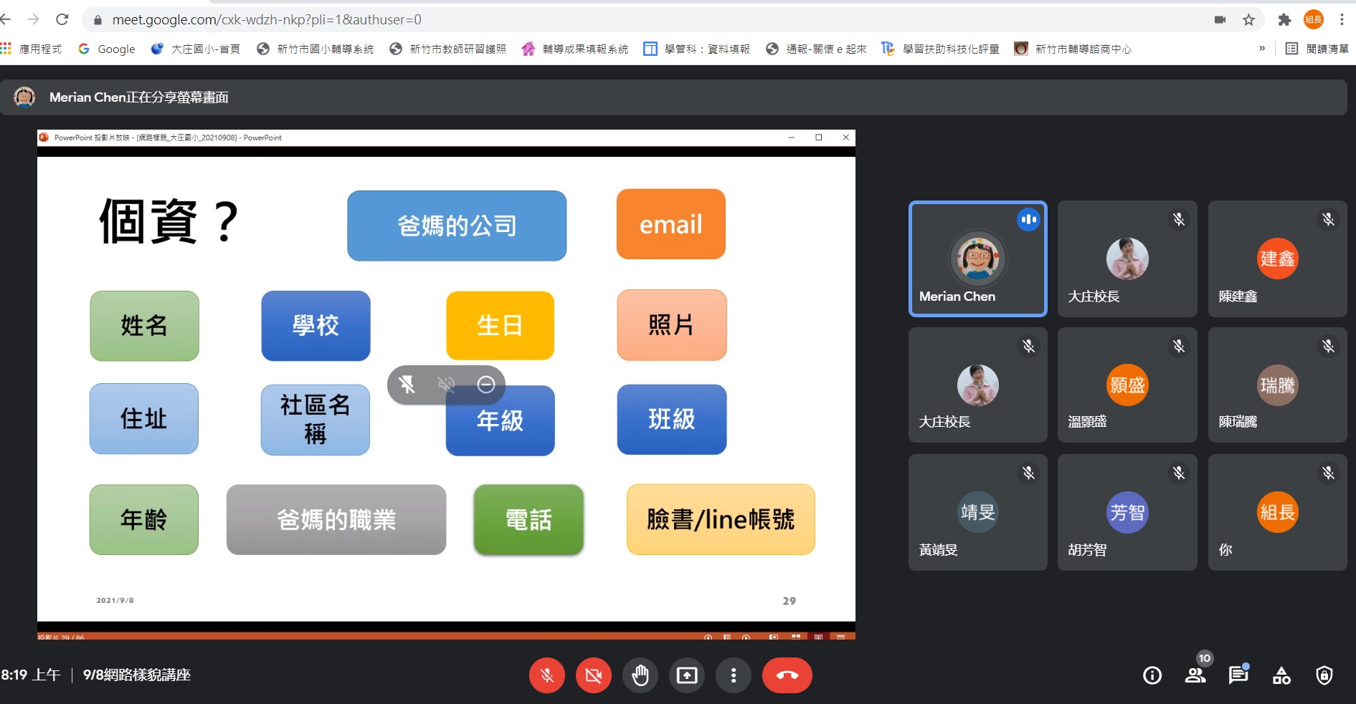Open host controls shield icon
The height and width of the screenshot is (704, 1356).
[x=1324, y=675]
